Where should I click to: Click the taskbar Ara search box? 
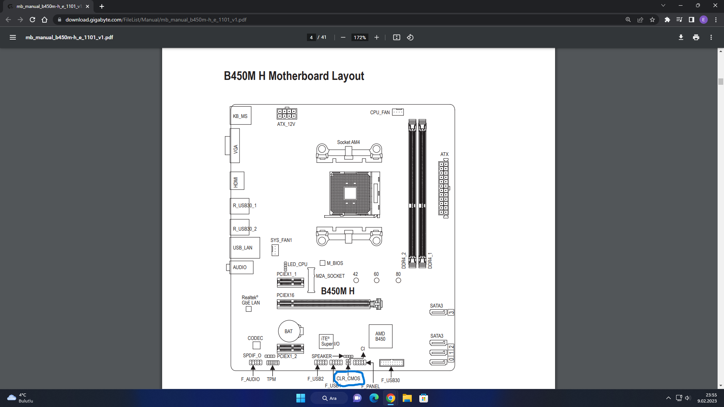coord(329,398)
